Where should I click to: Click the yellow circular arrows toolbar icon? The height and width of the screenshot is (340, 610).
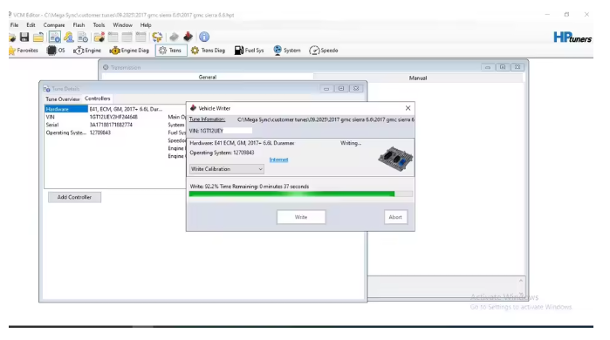tap(157, 37)
